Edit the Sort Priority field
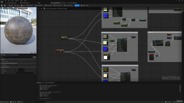 point(20,71)
